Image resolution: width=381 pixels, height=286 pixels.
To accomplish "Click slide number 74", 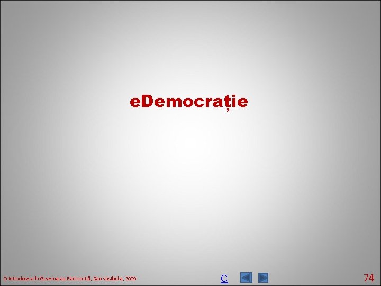I will 369,278.
